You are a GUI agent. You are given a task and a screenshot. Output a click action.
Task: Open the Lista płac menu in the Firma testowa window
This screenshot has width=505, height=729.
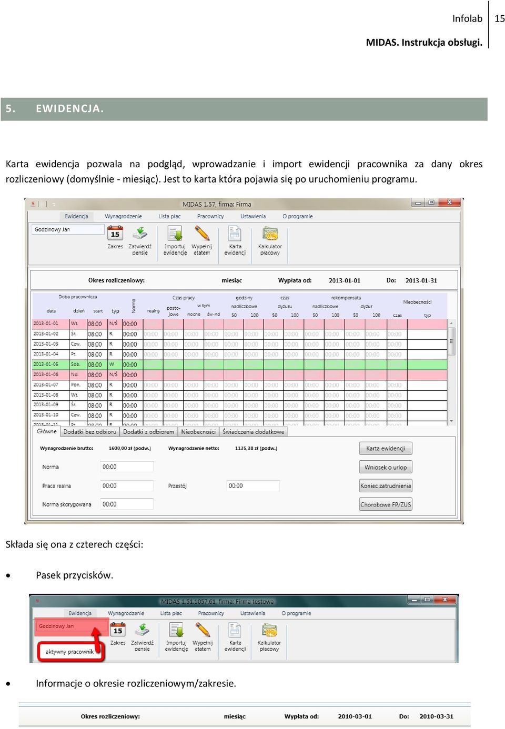tap(171, 613)
